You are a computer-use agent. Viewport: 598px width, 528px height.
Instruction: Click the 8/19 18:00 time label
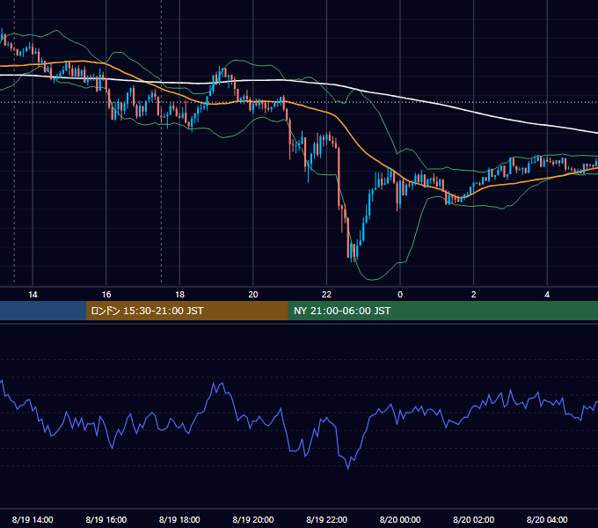[x=179, y=519]
